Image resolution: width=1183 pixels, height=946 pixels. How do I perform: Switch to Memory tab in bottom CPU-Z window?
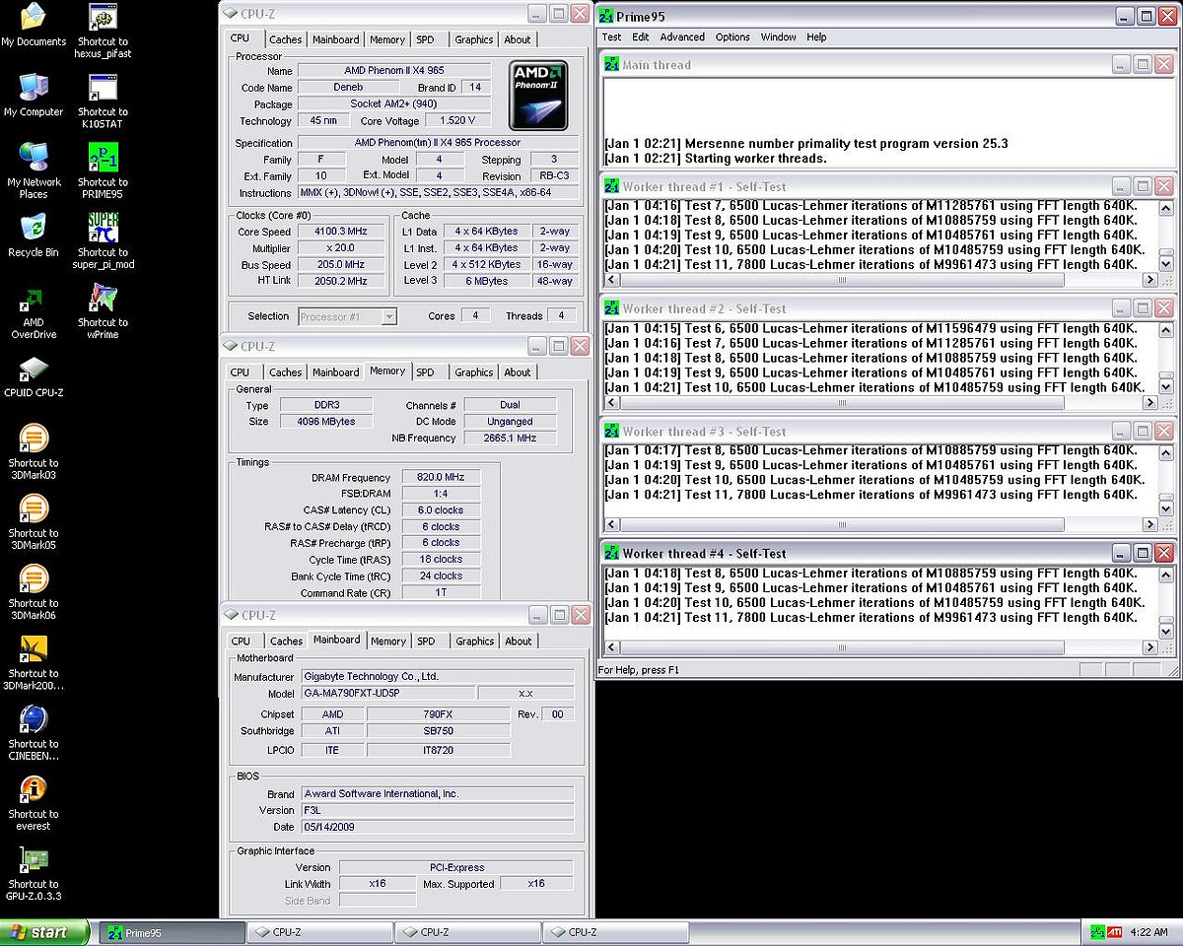[388, 642]
